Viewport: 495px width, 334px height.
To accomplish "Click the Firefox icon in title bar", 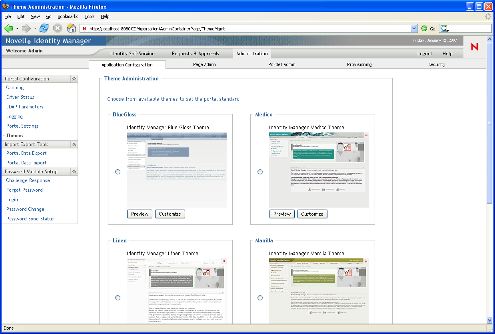I will [6, 6].
